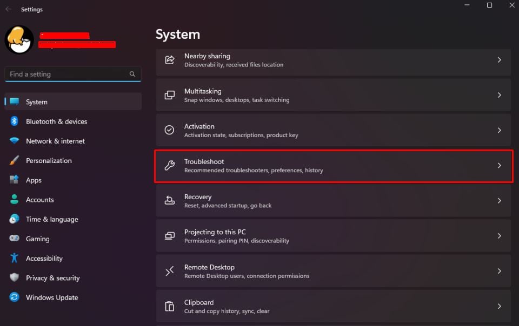Viewport: 519px width, 326px height.
Task: Expand the Recovery settings chevron
Action: 499,201
